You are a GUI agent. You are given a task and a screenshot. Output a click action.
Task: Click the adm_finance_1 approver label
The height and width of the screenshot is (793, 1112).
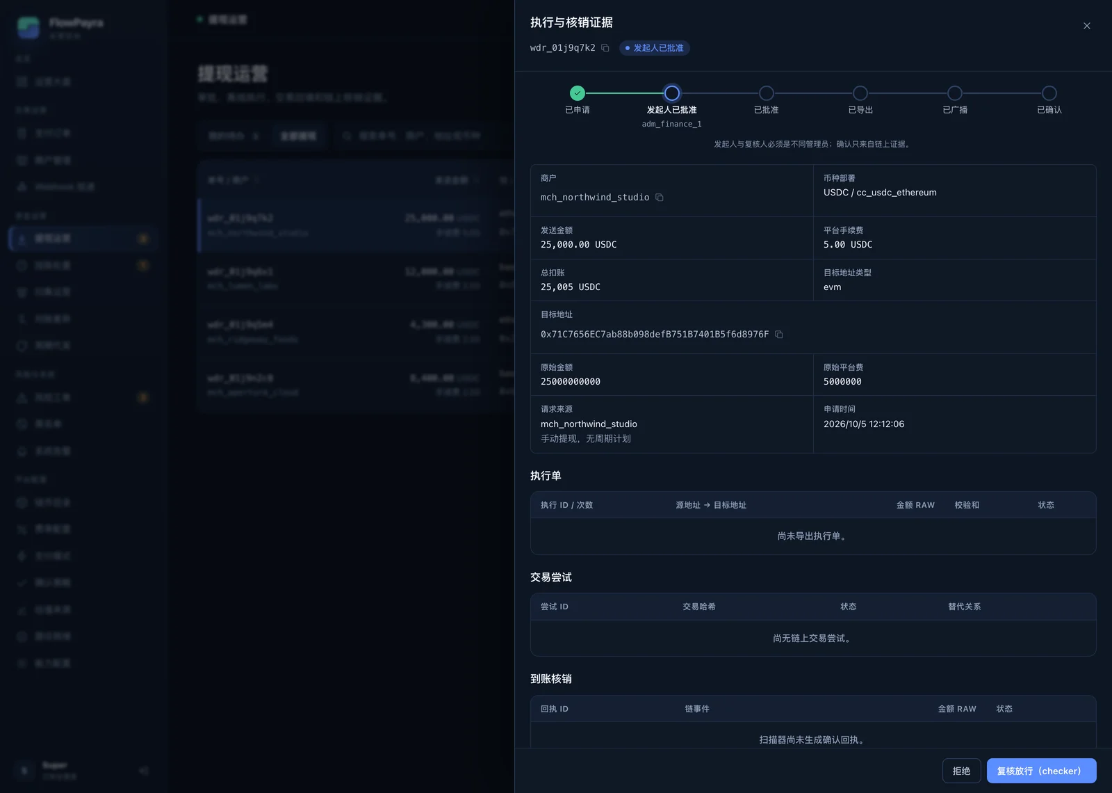[x=671, y=125]
